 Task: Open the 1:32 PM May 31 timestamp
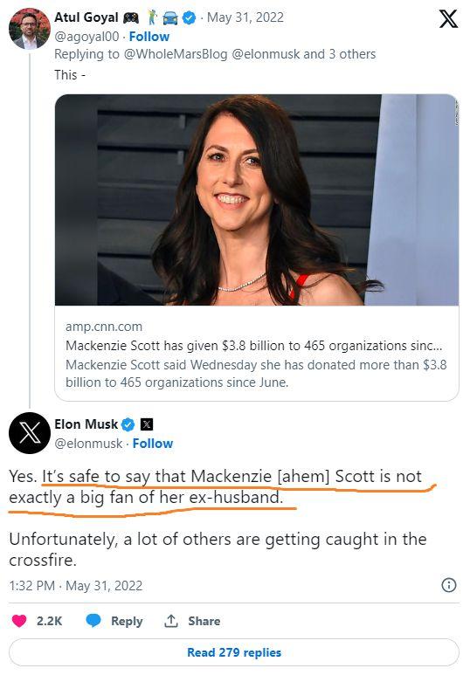point(76,586)
